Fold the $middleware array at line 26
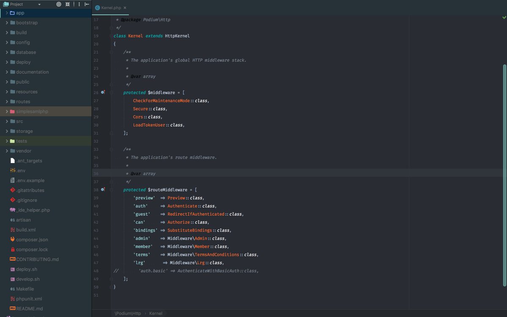Screen dimensions: 507x317 pos(111,92)
